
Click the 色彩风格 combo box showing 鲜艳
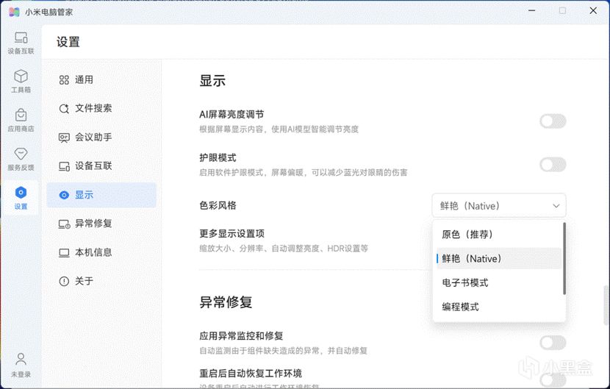pyautogui.click(x=499, y=206)
